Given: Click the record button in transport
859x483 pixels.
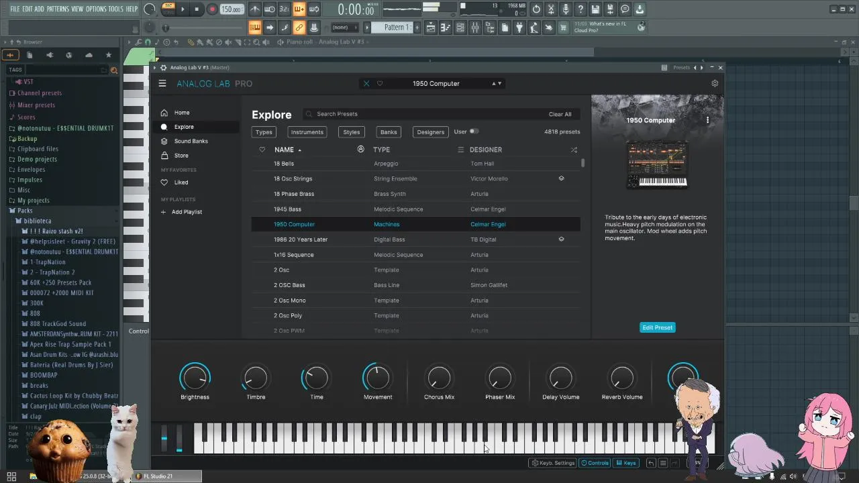Looking at the screenshot, I should tap(212, 9).
